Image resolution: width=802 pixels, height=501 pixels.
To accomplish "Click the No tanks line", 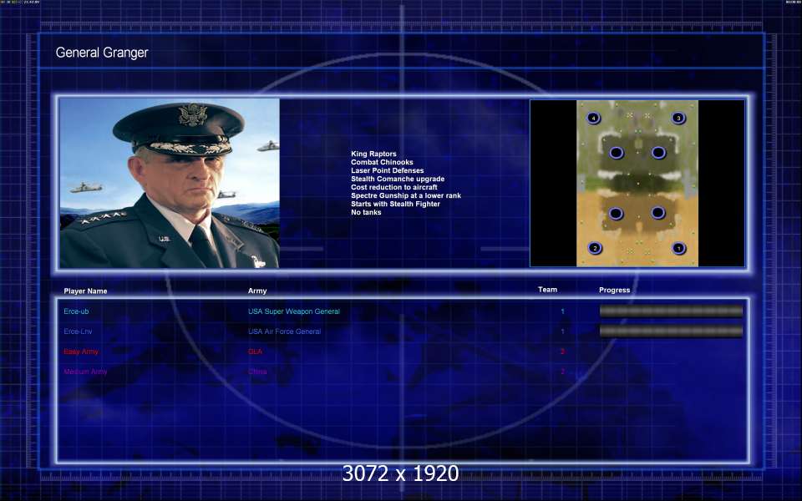I will tap(366, 212).
